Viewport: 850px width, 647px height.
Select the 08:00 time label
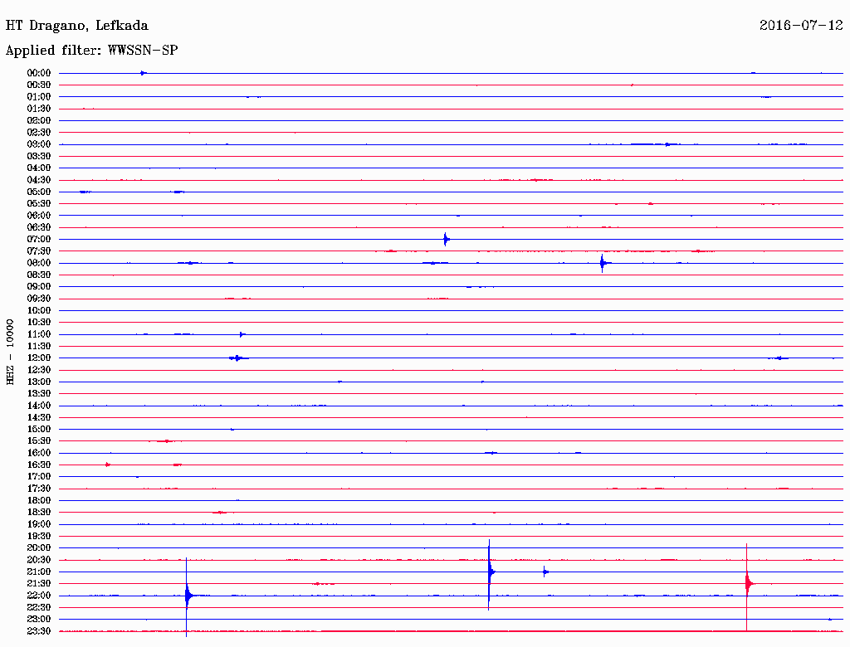(39, 263)
